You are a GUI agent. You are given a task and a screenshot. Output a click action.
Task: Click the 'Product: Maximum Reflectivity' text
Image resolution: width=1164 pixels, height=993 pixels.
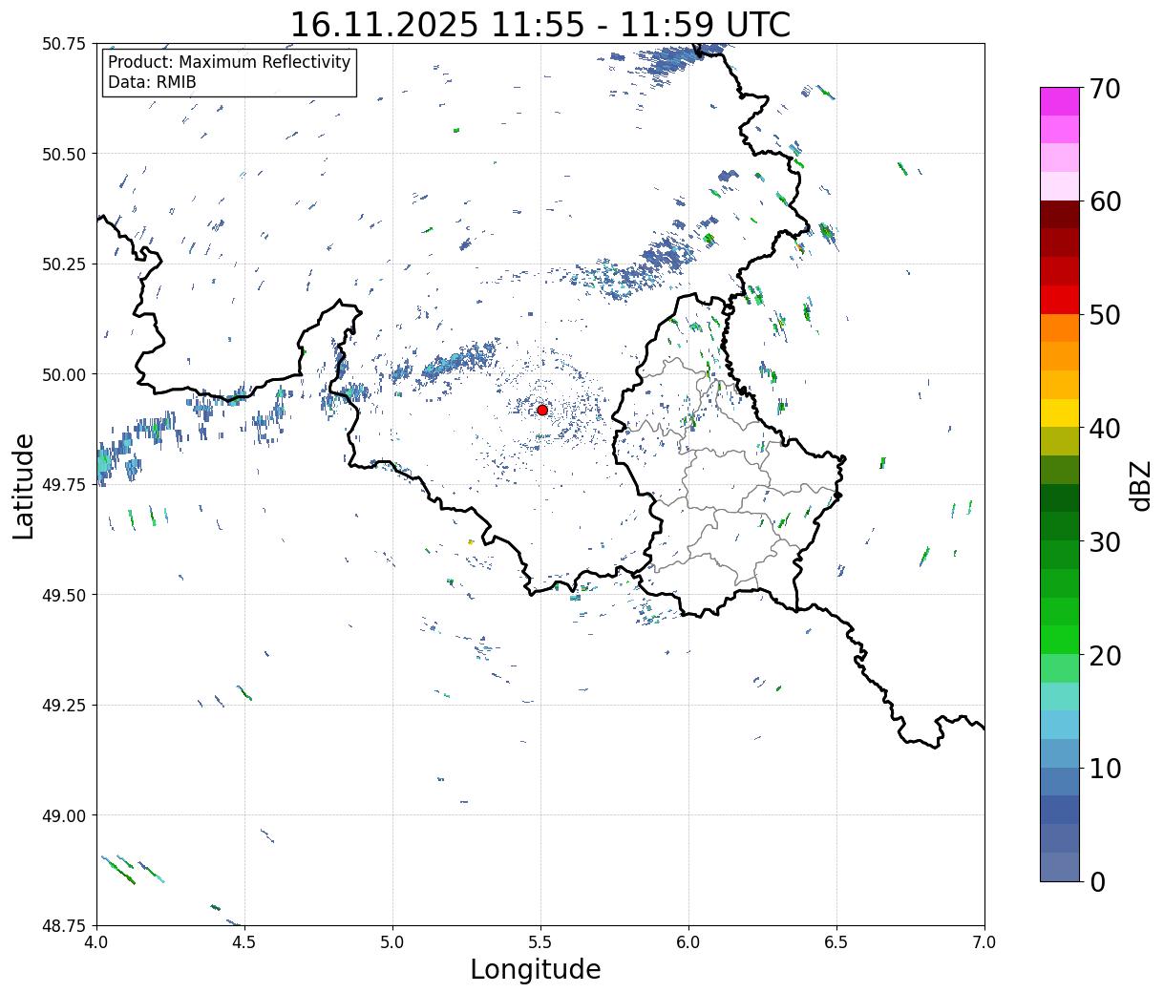click(229, 62)
